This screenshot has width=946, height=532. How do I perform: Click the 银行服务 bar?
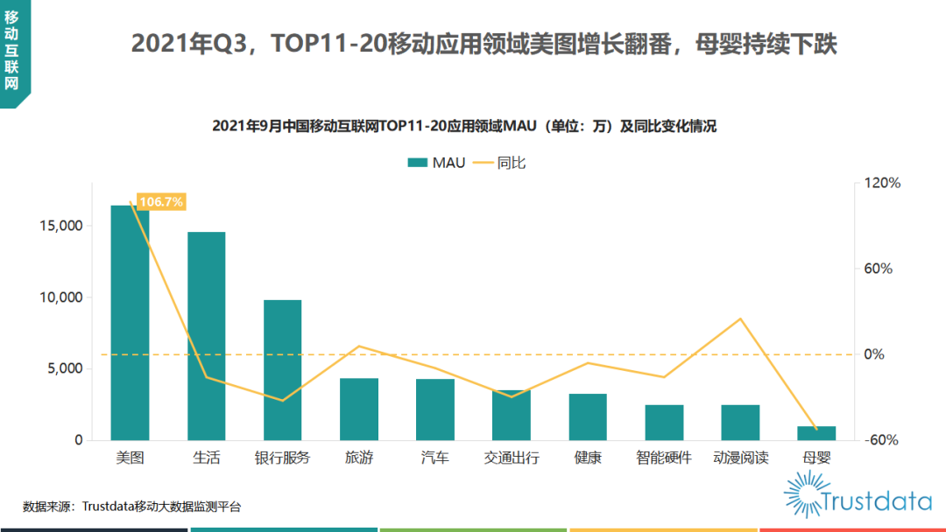click(x=282, y=369)
